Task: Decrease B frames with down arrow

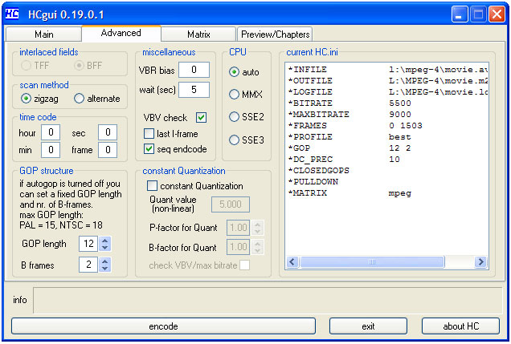Action: point(104,269)
